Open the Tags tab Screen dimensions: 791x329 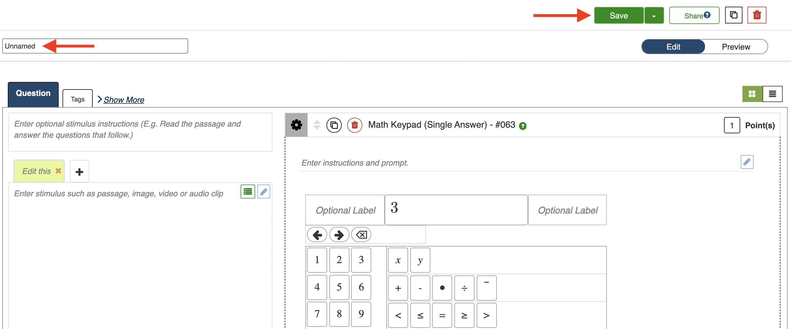[77, 99]
